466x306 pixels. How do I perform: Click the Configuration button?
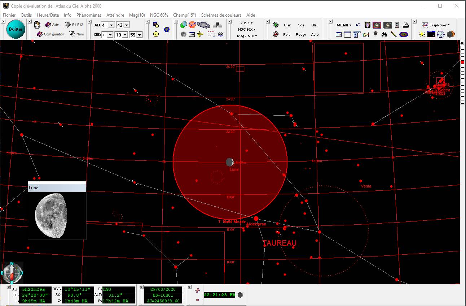(50, 34)
